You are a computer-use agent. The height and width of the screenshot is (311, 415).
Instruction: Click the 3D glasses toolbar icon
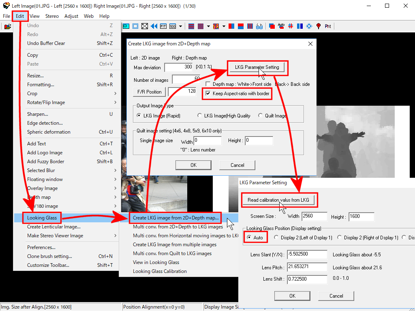[259, 26]
